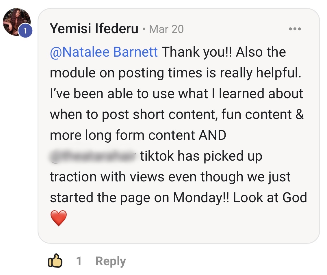Click the Mar 20 timestamp
Viewport: 327px width, 275px height.
coord(166,29)
